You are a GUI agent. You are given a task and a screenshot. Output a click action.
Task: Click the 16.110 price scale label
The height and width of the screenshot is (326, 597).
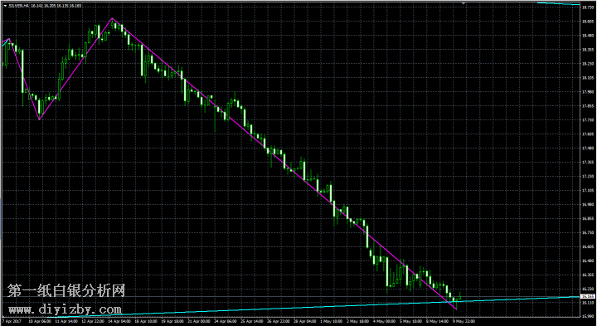tap(588, 303)
